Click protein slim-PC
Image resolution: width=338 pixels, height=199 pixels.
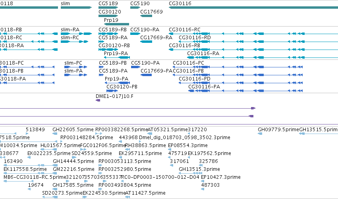click(73, 63)
